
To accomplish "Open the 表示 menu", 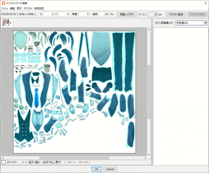I will (x=19, y=8).
